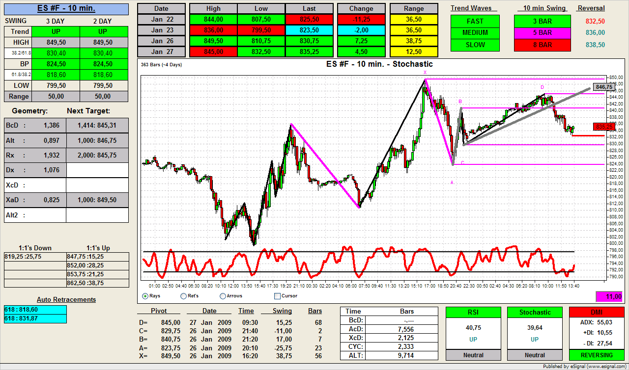Select the SLOW trend wave button

tap(475, 45)
